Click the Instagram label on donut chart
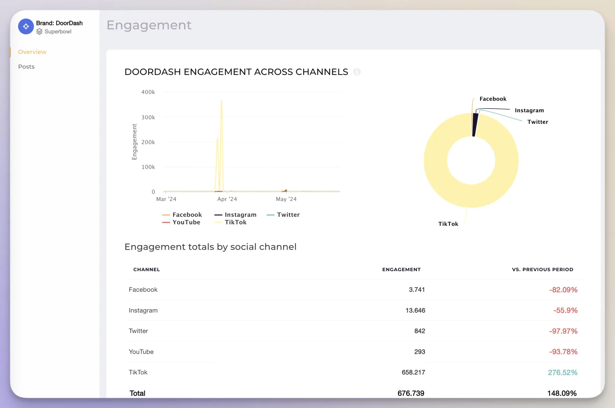Viewport: 615px width, 408px height. click(529, 110)
